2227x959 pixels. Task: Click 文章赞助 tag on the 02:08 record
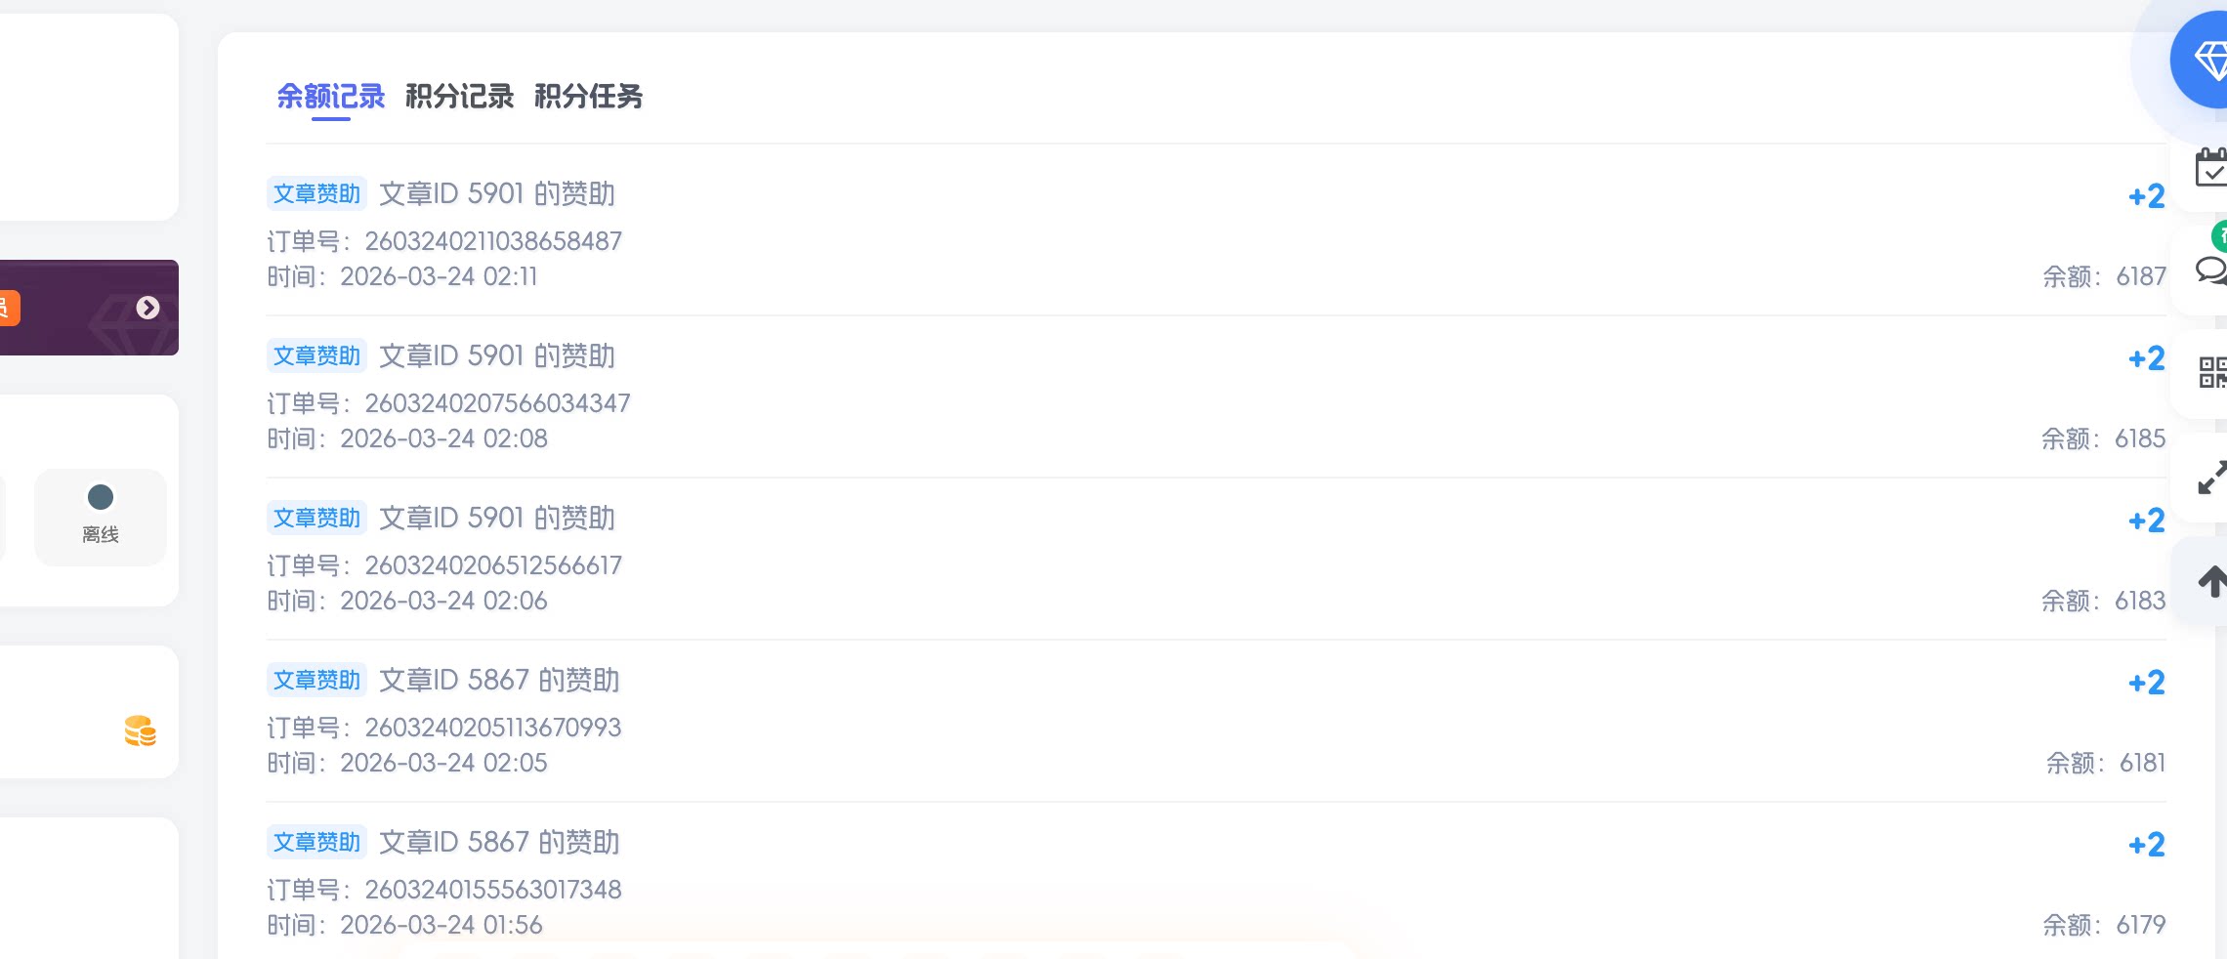(316, 355)
